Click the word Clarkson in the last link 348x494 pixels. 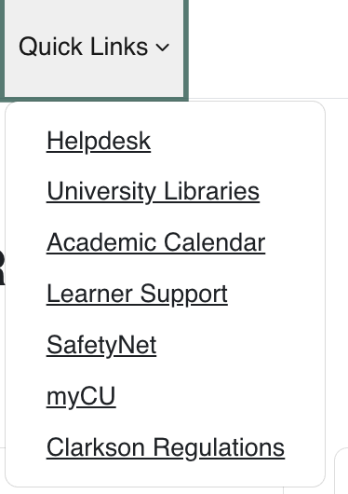coord(96,447)
